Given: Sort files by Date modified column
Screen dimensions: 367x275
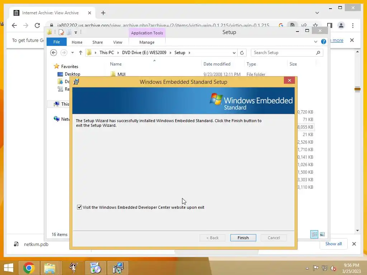Looking at the screenshot, I should coord(217,64).
